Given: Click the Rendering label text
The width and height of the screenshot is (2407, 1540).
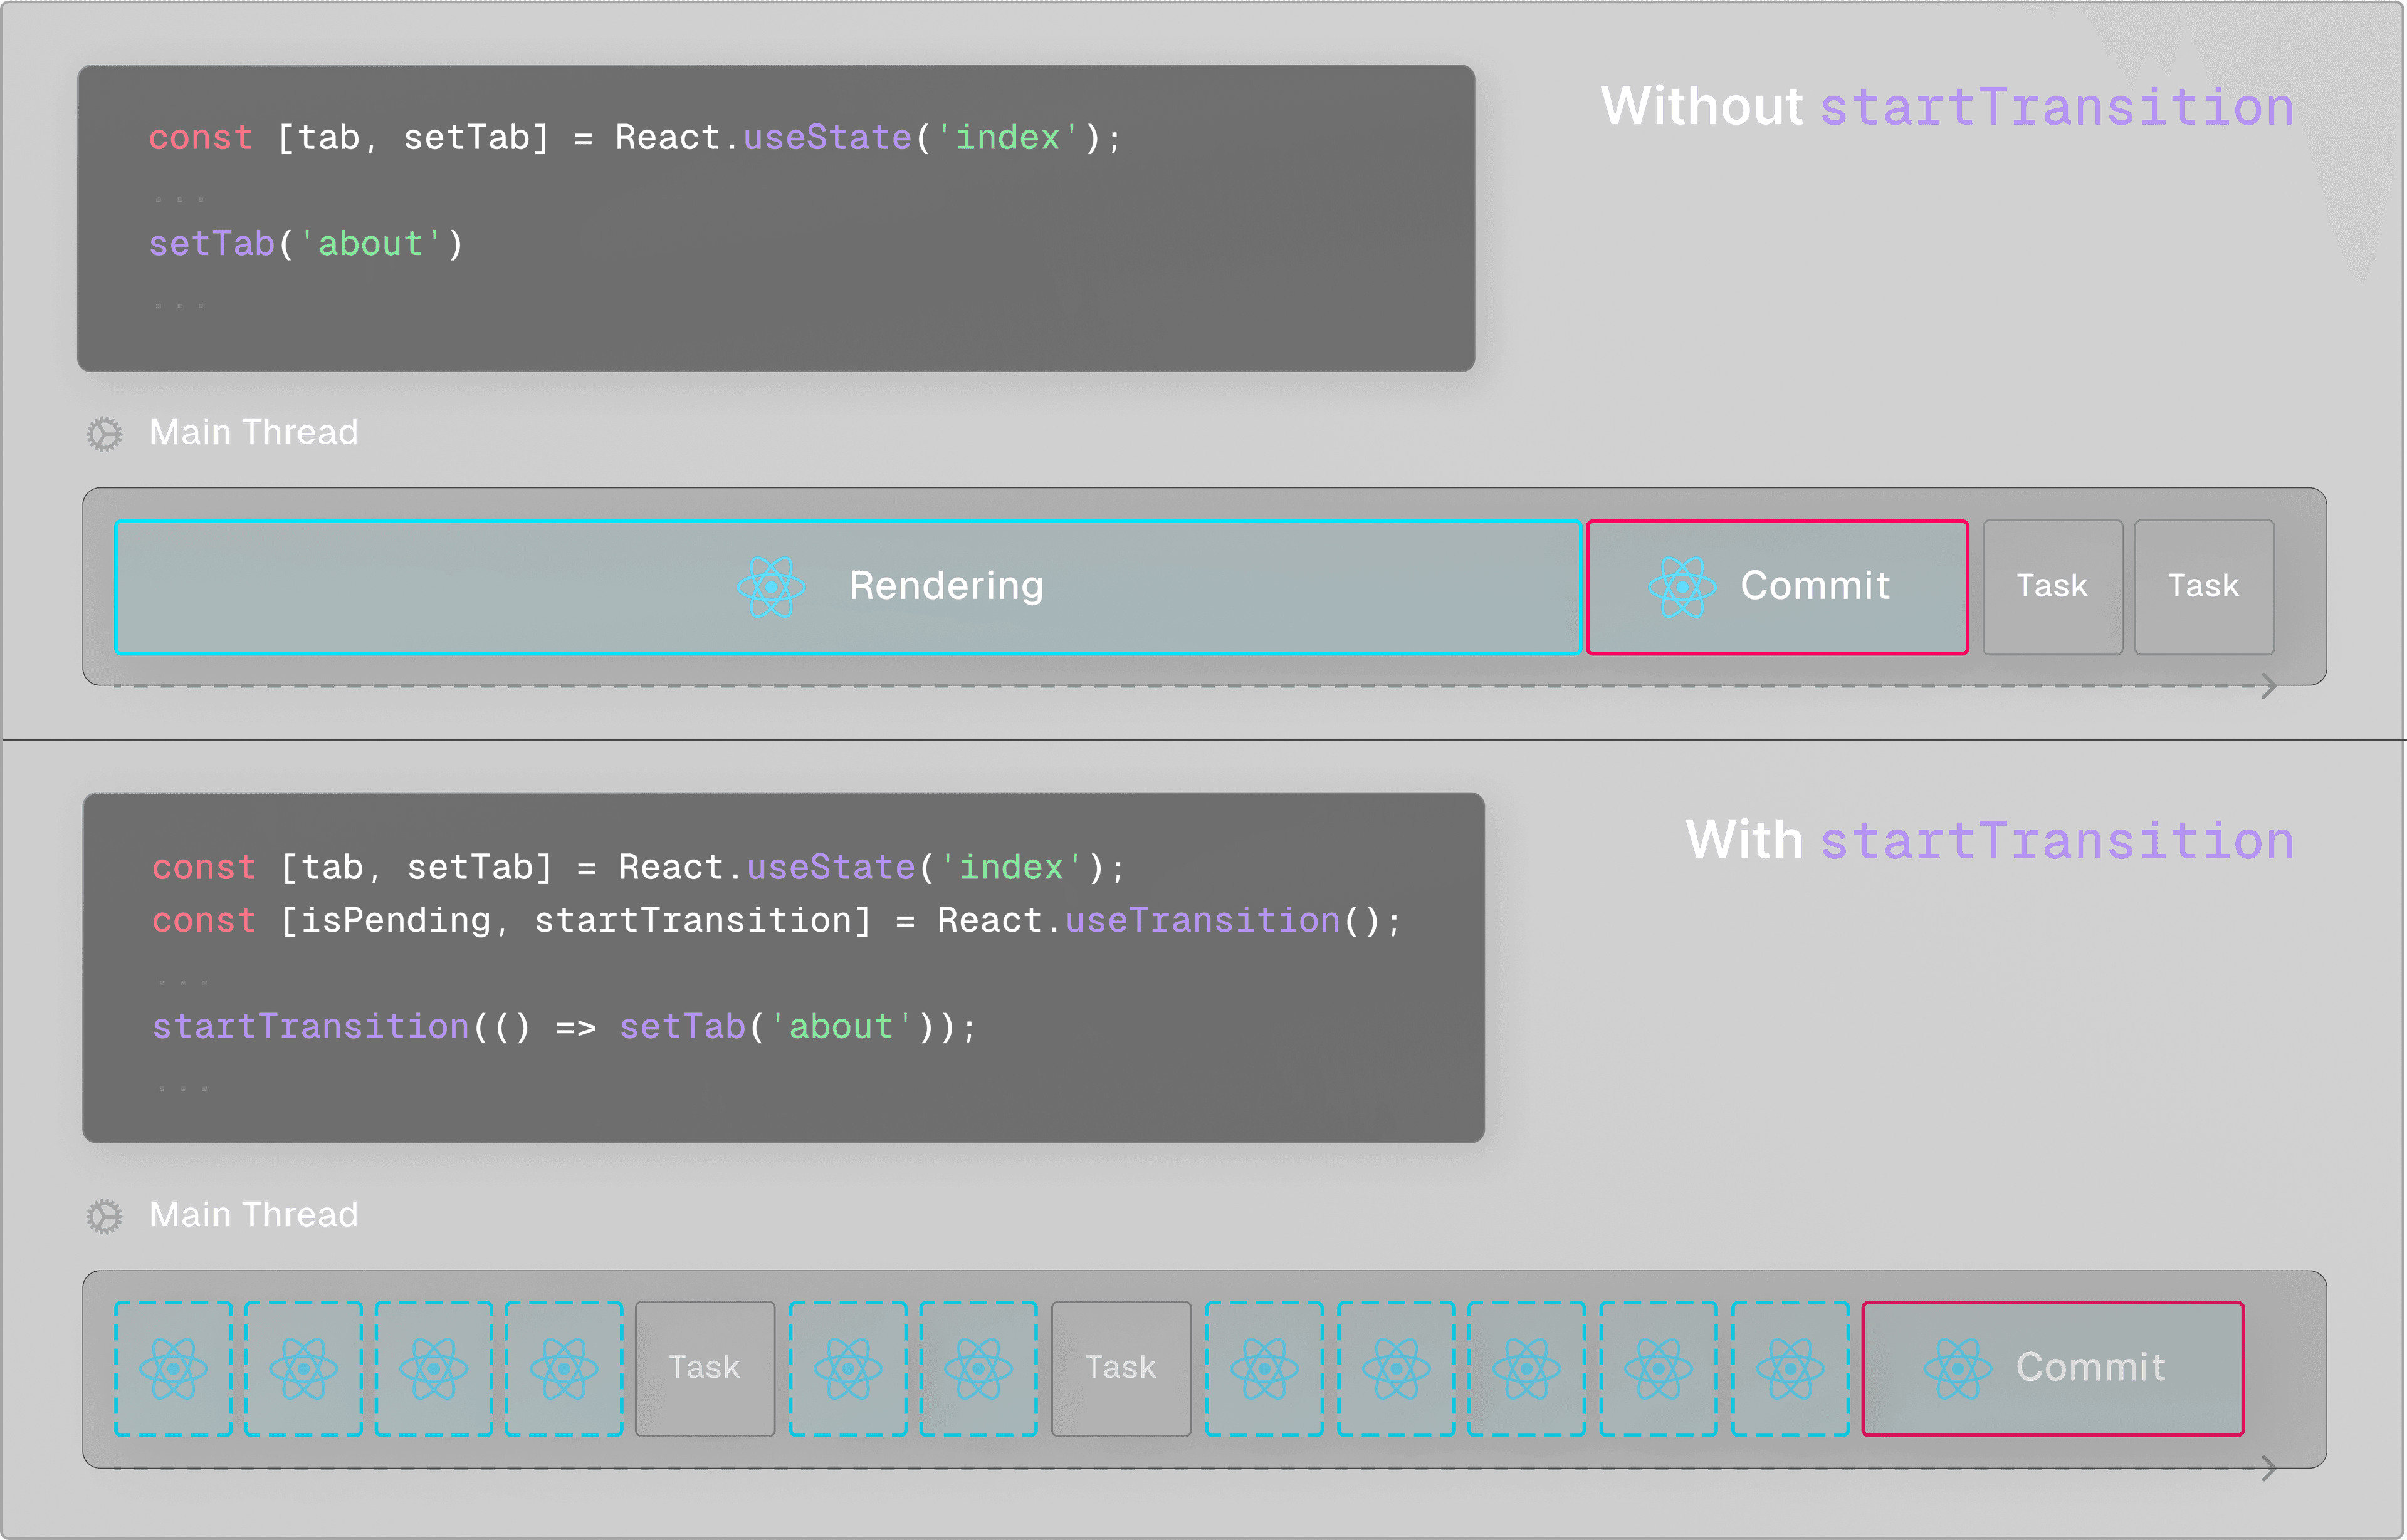Looking at the screenshot, I should [945, 586].
